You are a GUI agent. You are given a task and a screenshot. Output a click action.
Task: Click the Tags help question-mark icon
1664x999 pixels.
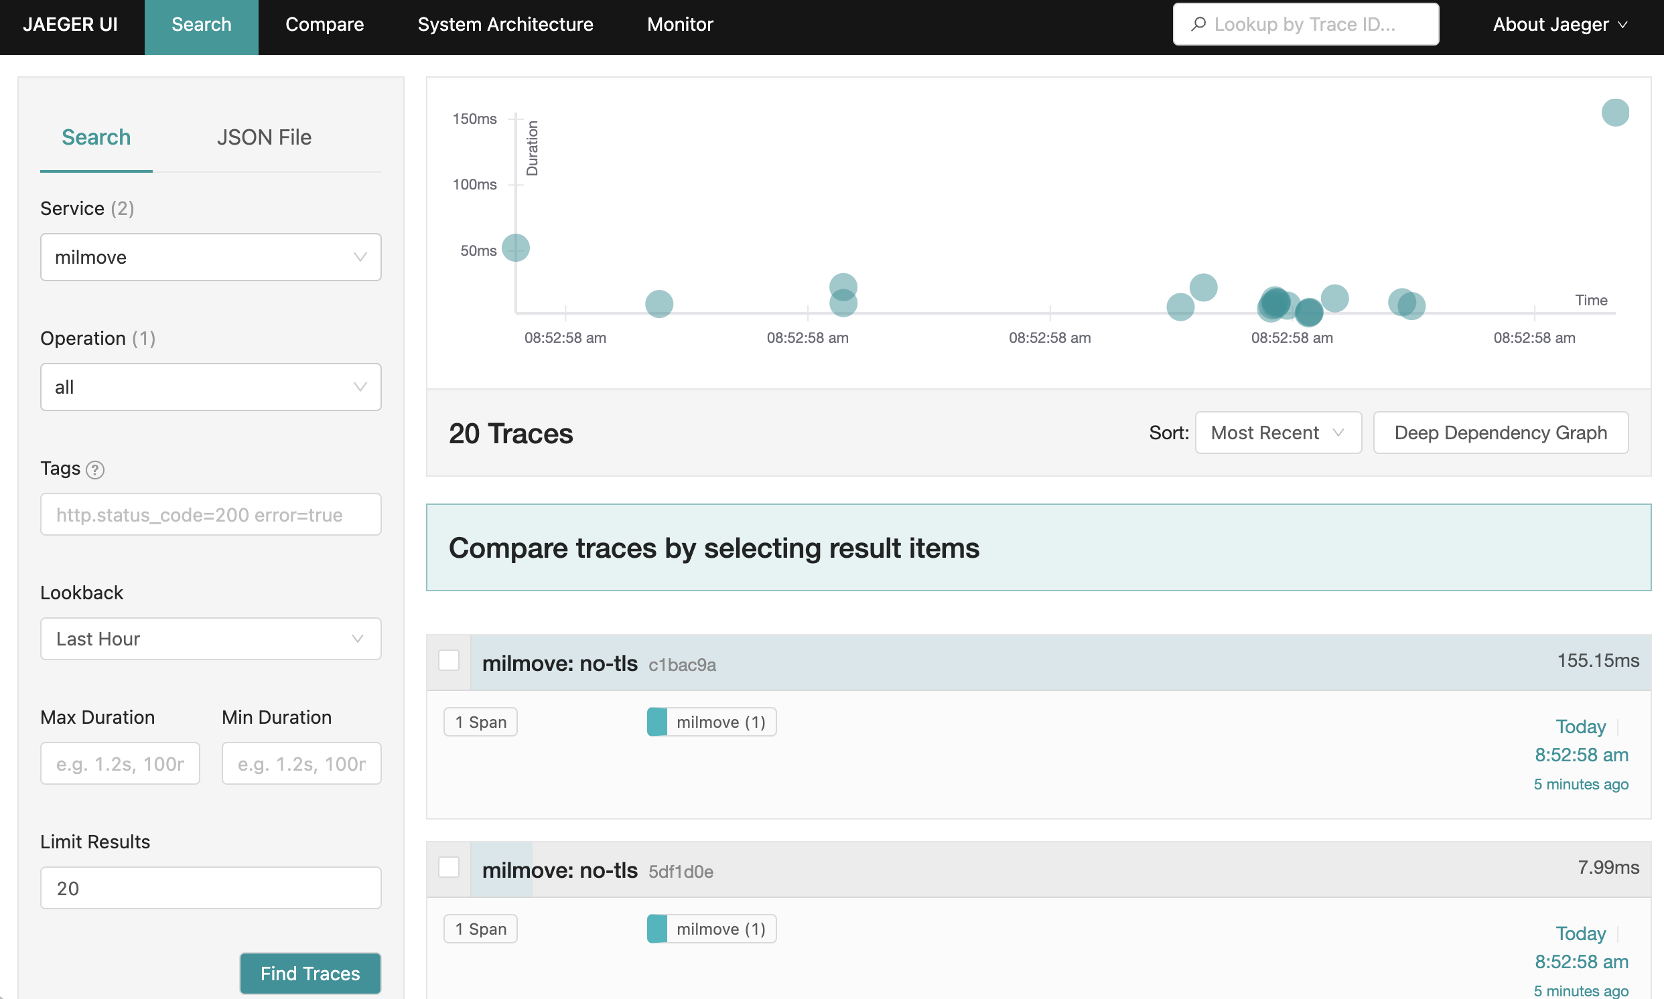click(x=96, y=469)
